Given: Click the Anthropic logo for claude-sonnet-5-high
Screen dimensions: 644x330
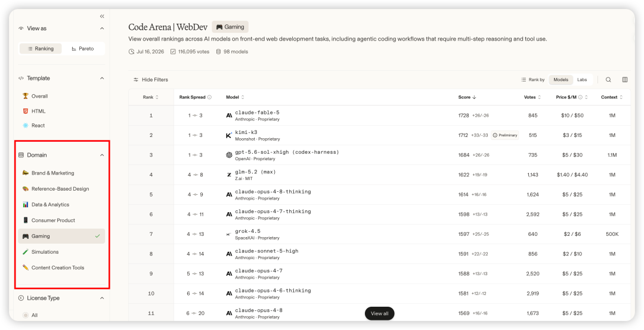Looking at the screenshot, I should click(229, 254).
